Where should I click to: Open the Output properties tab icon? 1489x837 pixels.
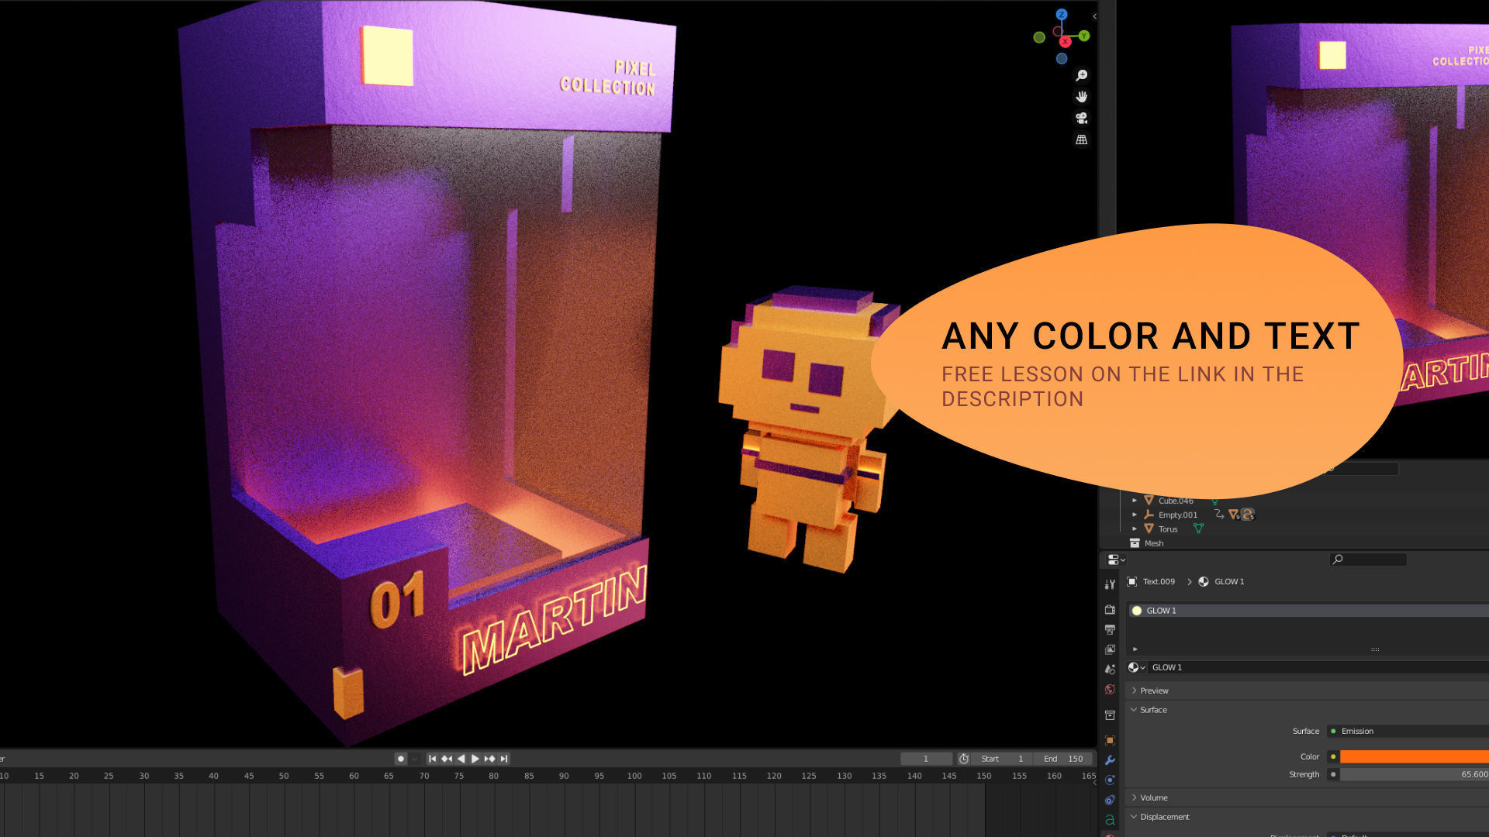[x=1110, y=629]
